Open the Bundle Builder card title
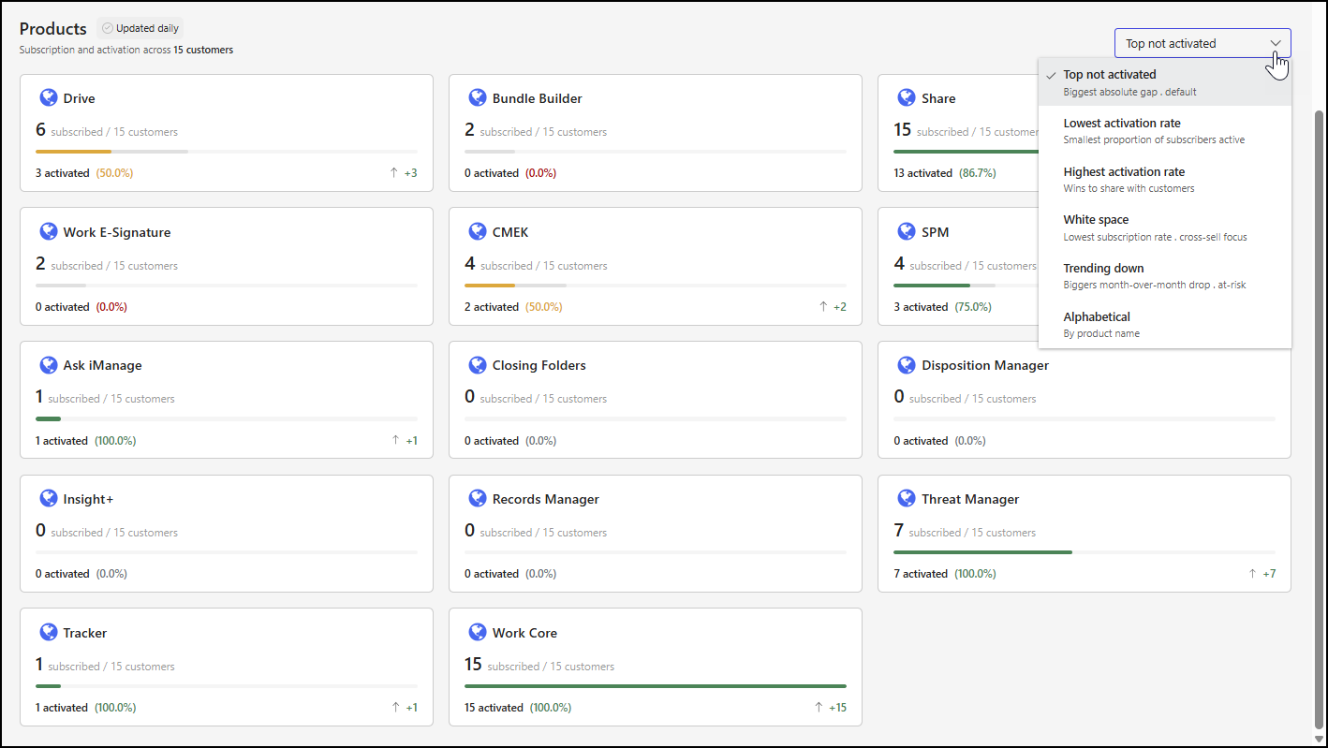 (538, 98)
